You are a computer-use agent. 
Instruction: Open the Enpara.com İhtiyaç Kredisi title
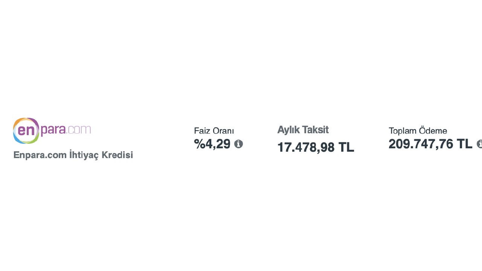(73, 155)
